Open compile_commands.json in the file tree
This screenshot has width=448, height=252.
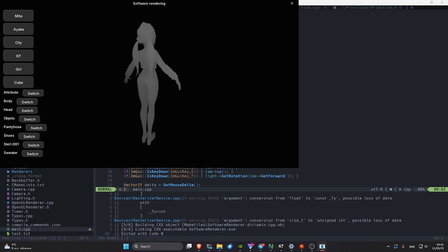pos(36,225)
